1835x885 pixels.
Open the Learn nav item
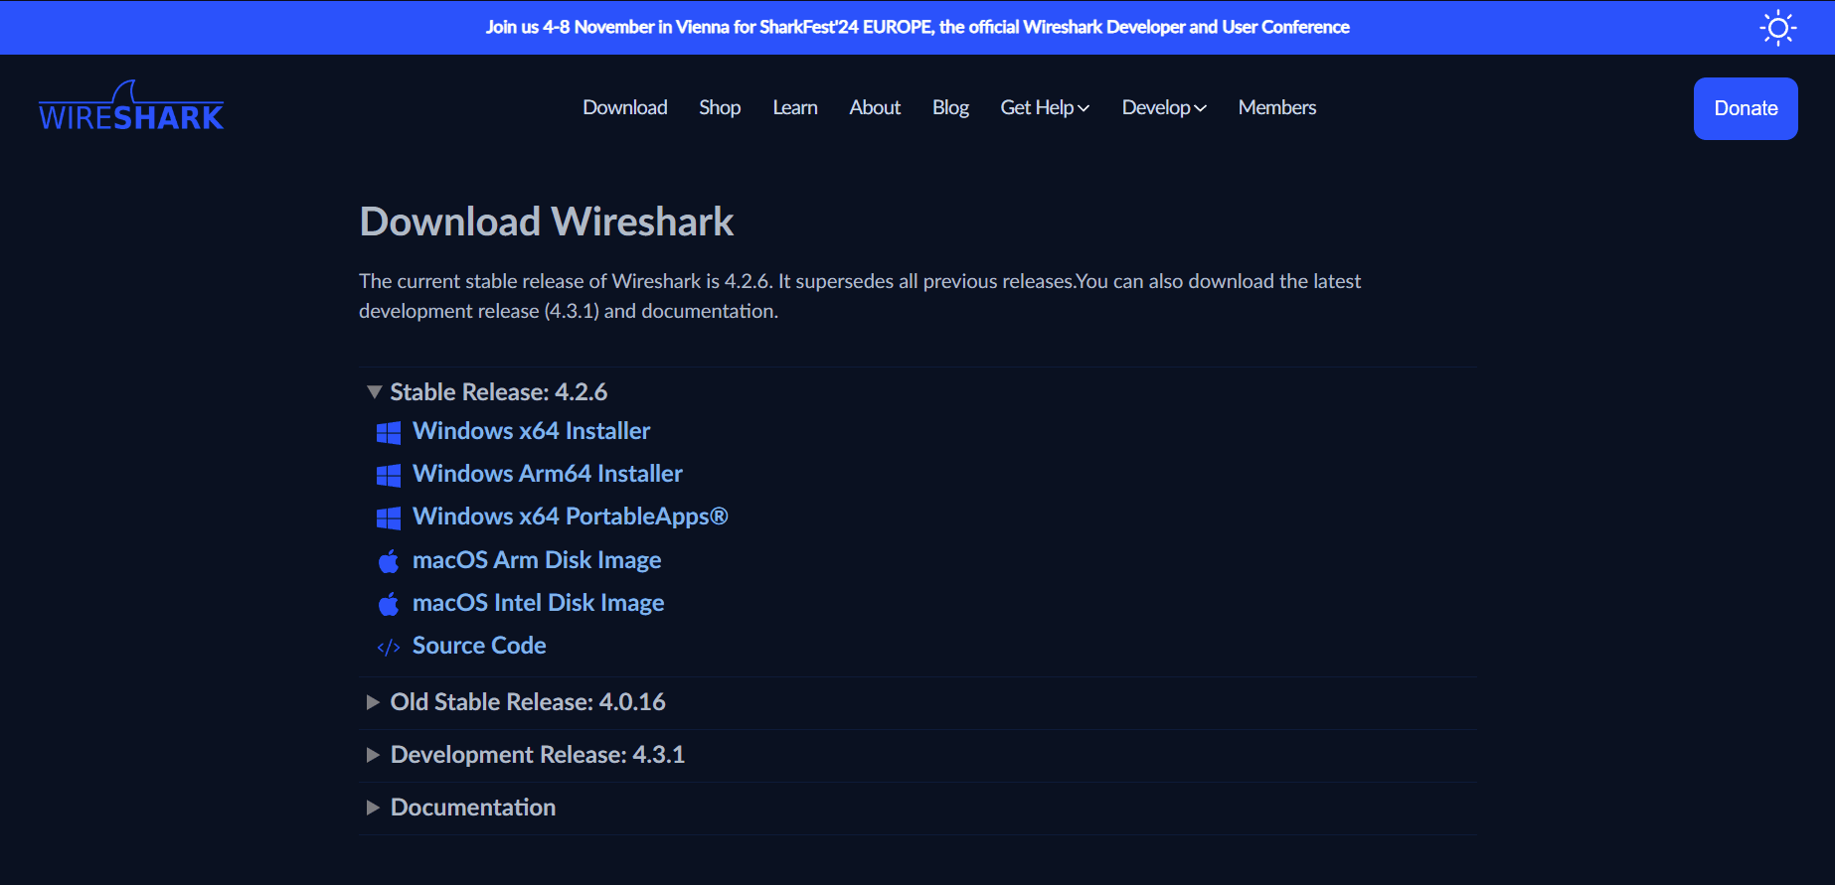794,107
